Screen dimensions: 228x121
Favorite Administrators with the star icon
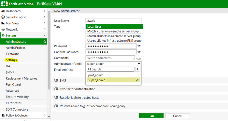click(45, 42)
